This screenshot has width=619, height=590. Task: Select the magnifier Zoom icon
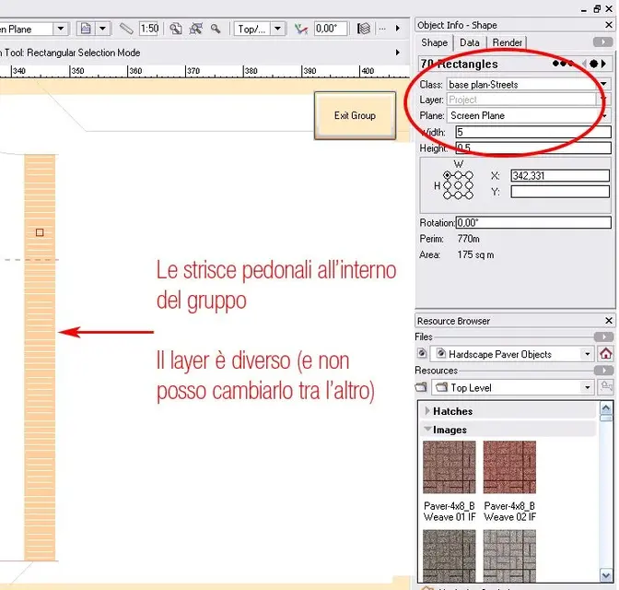216,29
